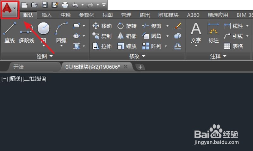Open redo history dropdown arrow
Image resolution: width=253 pixels, height=151 pixels.
click(x=98, y=5)
